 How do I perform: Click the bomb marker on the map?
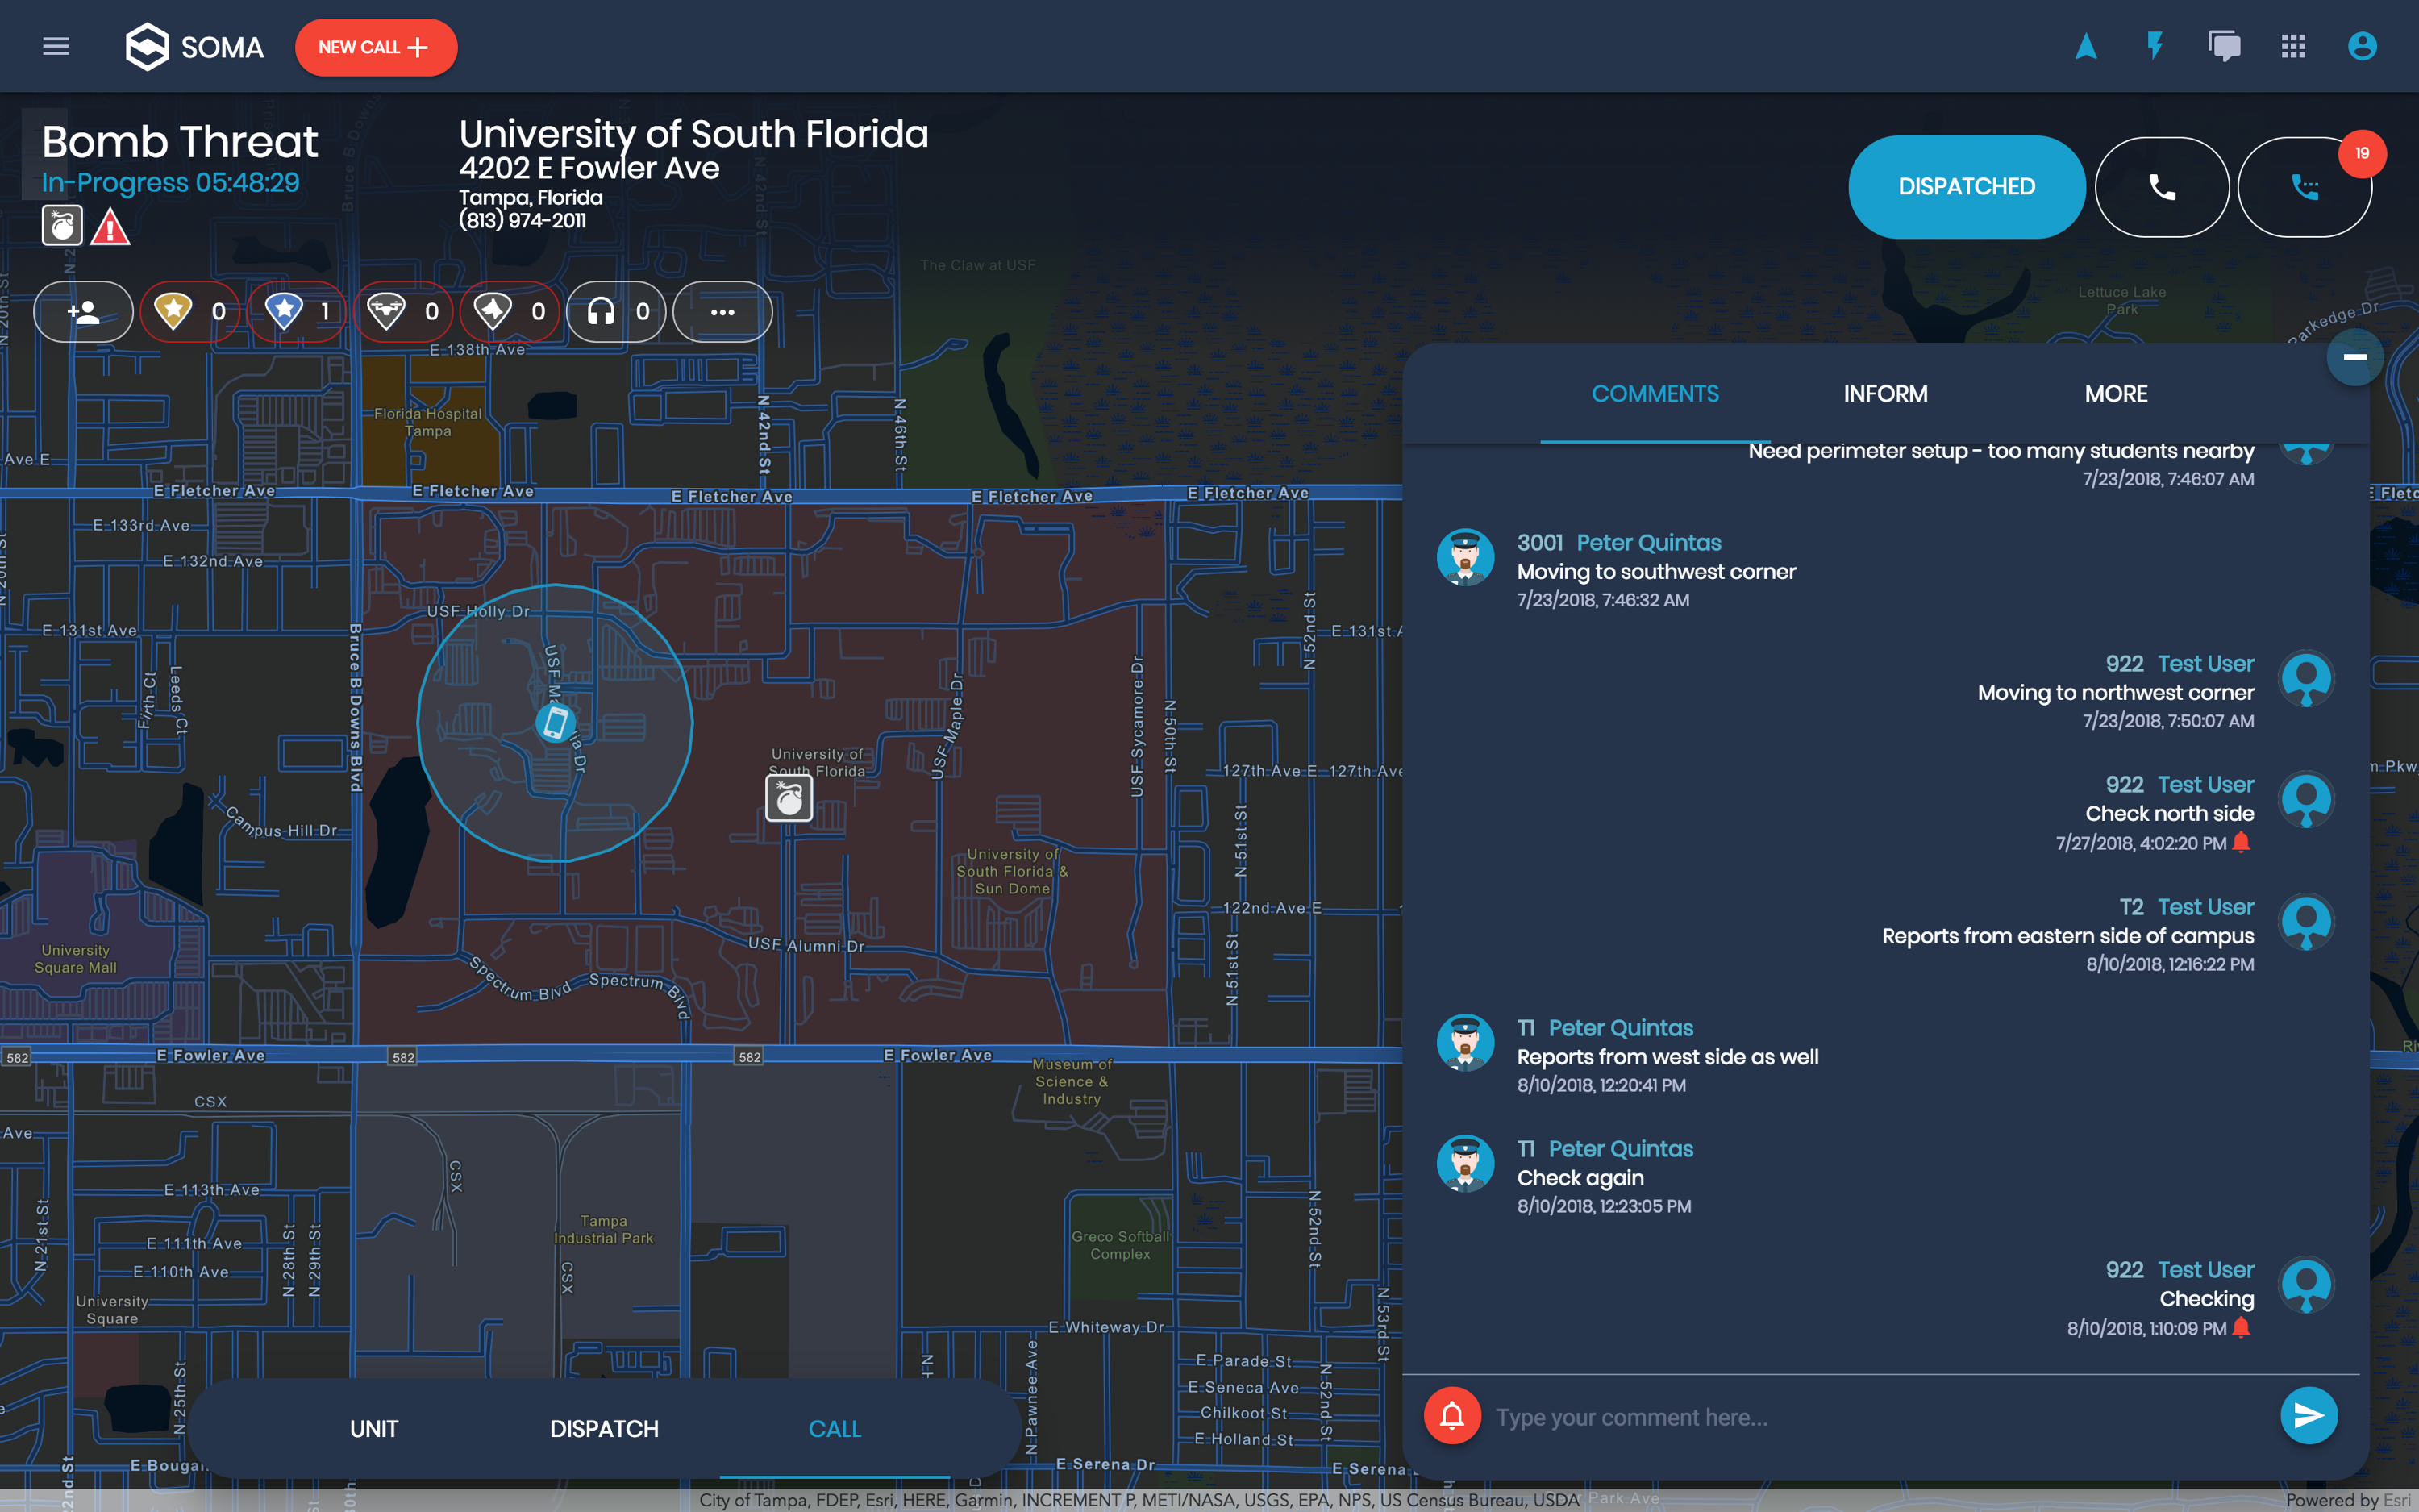coord(789,799)
